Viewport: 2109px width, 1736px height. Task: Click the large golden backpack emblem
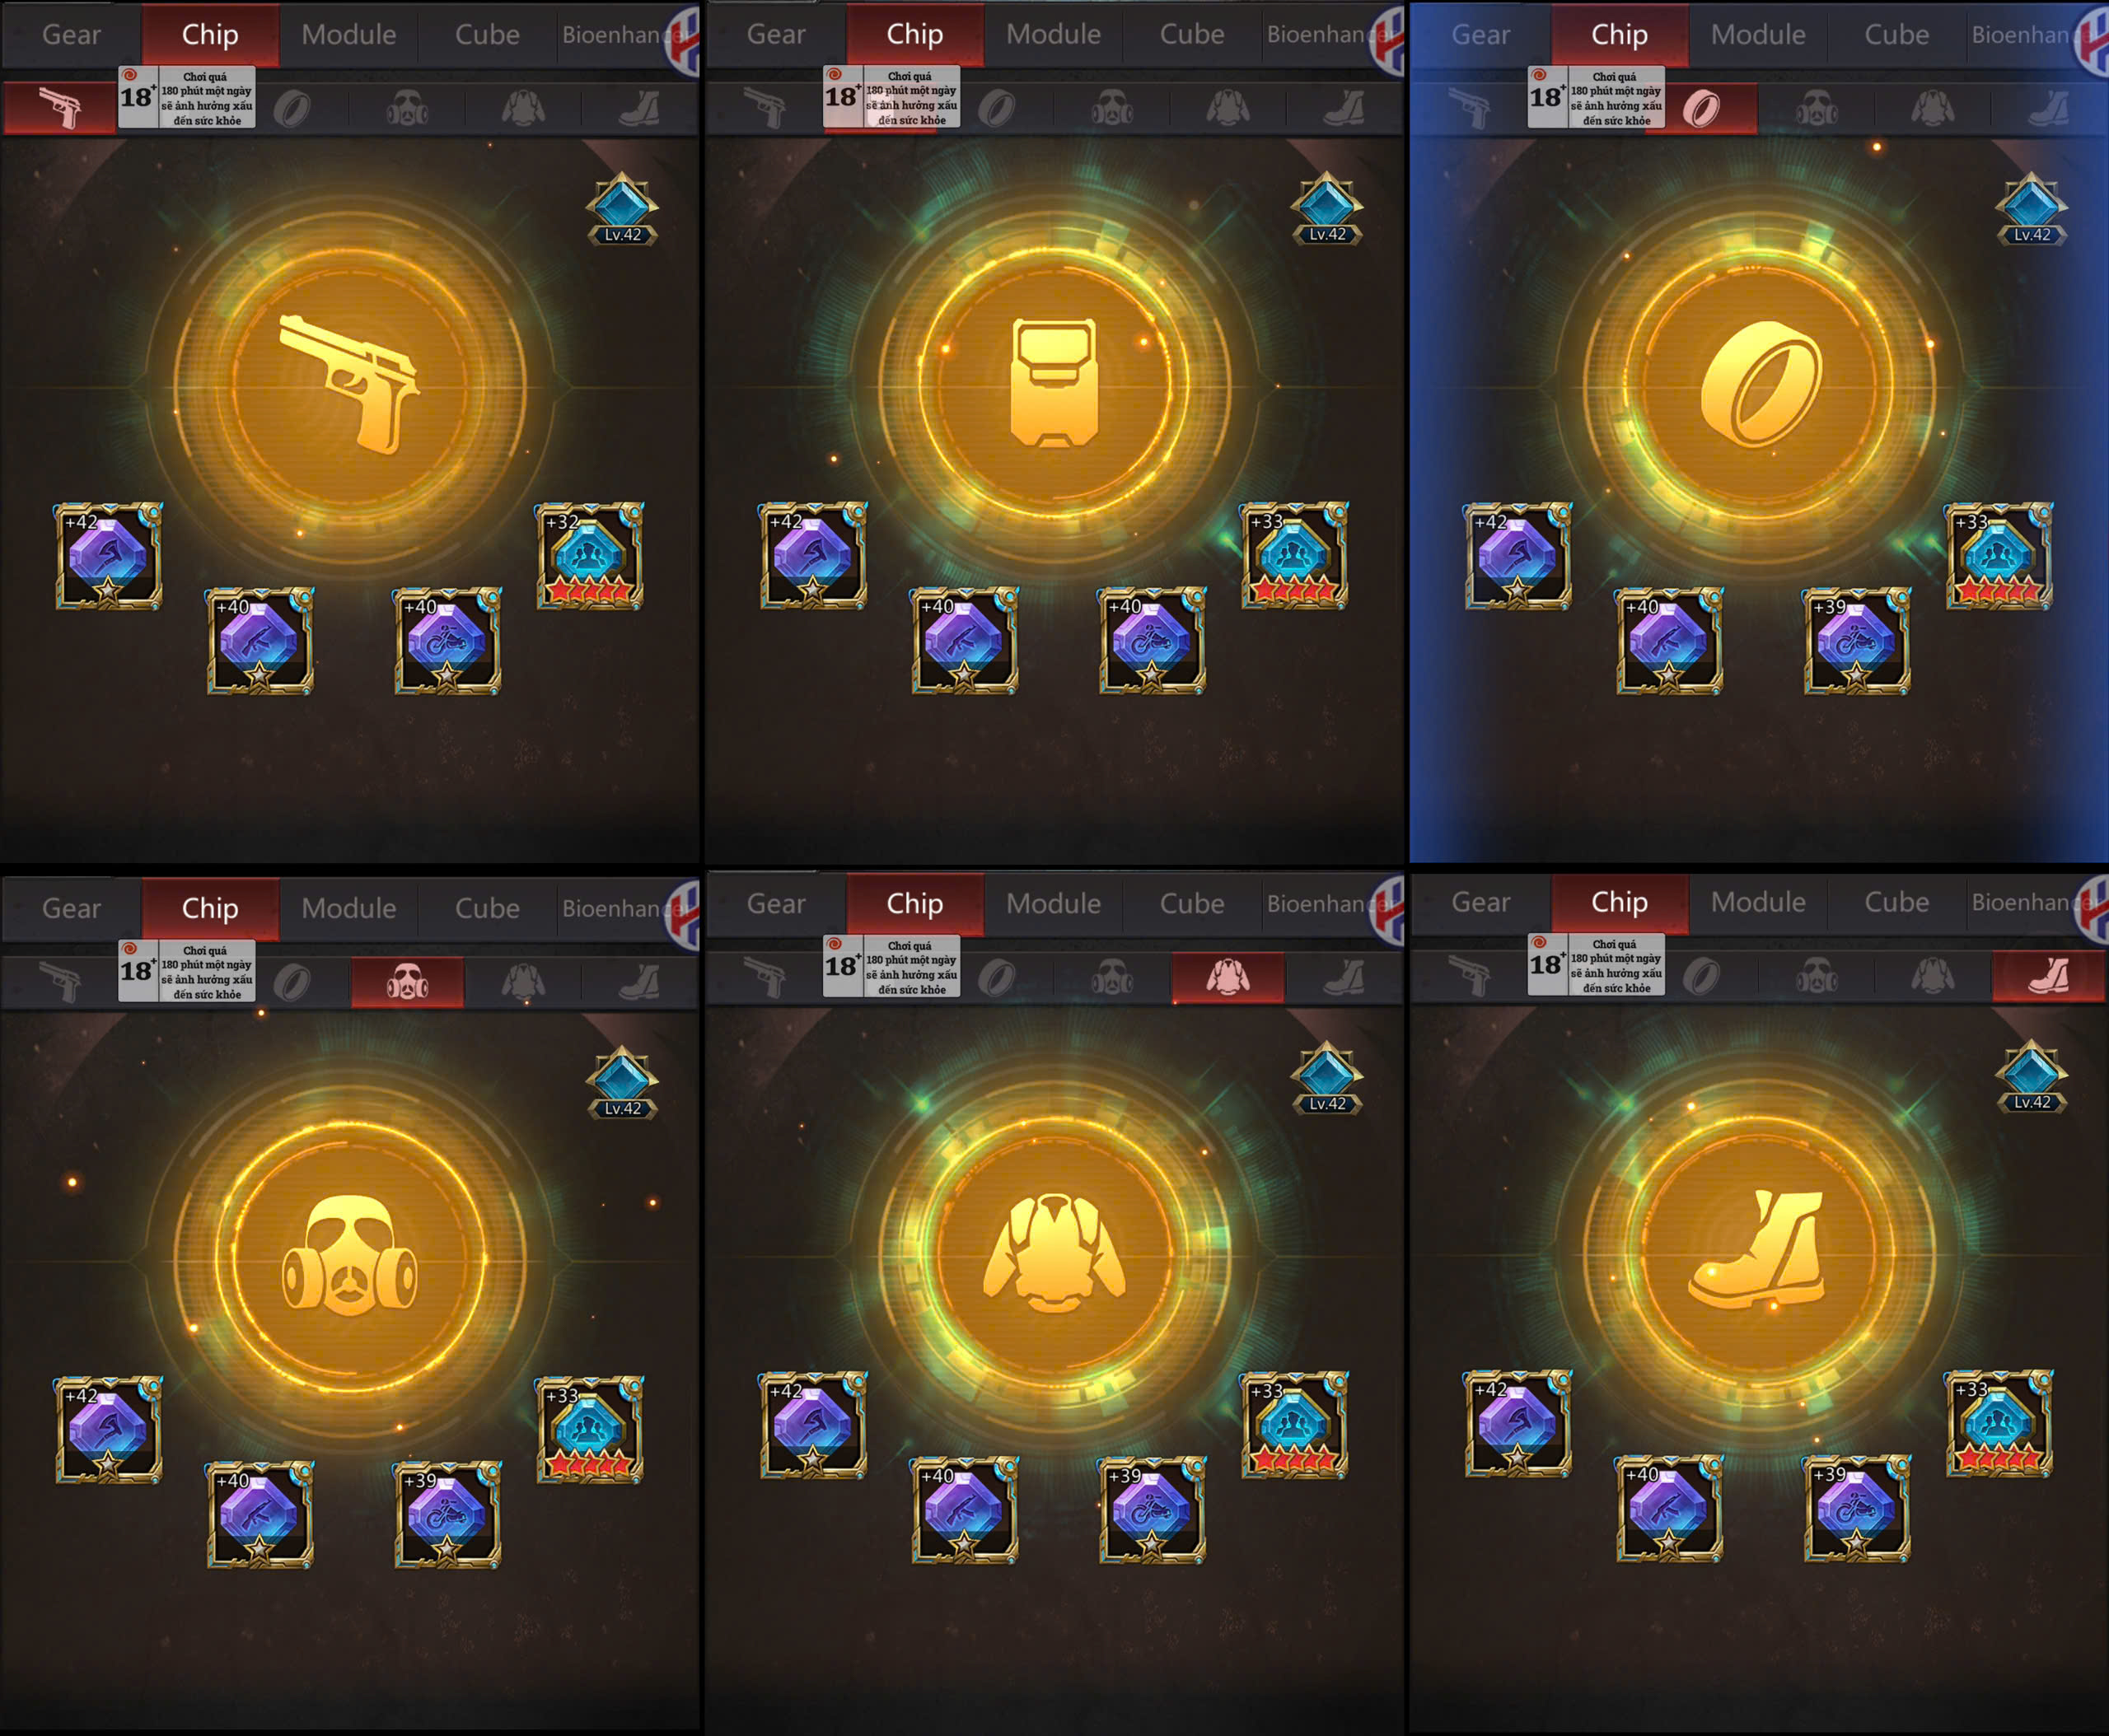(1054, 382)
